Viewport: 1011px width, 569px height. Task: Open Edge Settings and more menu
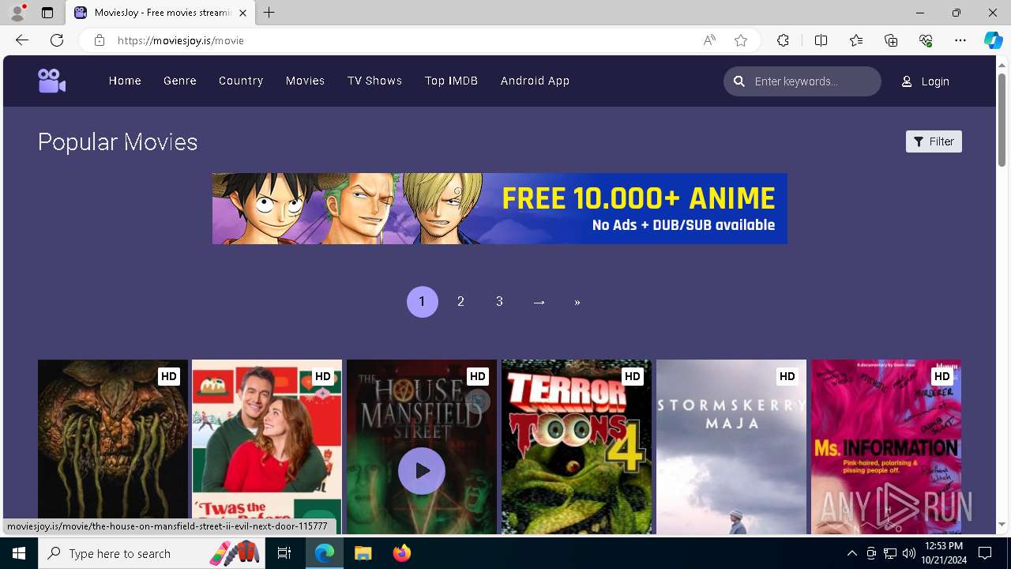960,40
